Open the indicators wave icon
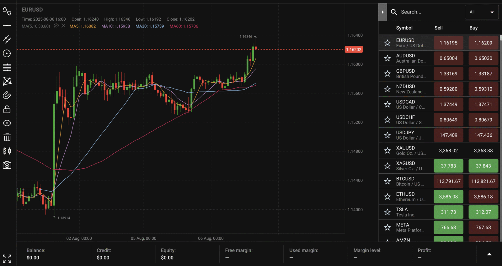Image resolution: width=502 pixels, height=266 pixels. (x=7, y=12)
